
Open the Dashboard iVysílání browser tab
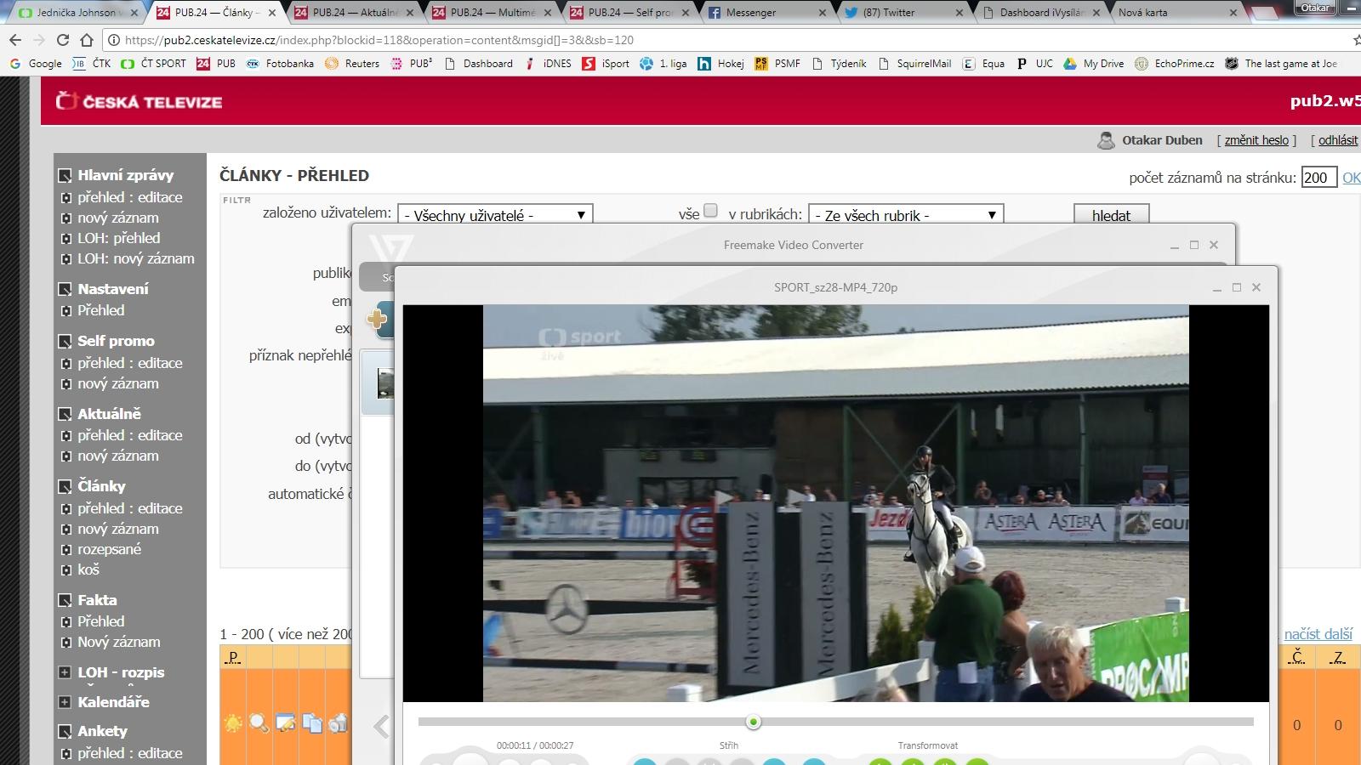point(1044,13)
